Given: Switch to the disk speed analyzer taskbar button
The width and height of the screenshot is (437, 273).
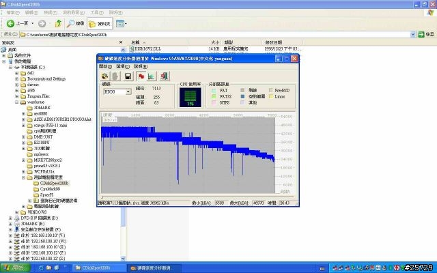Looking at the screenshot, I should (154, 268).
